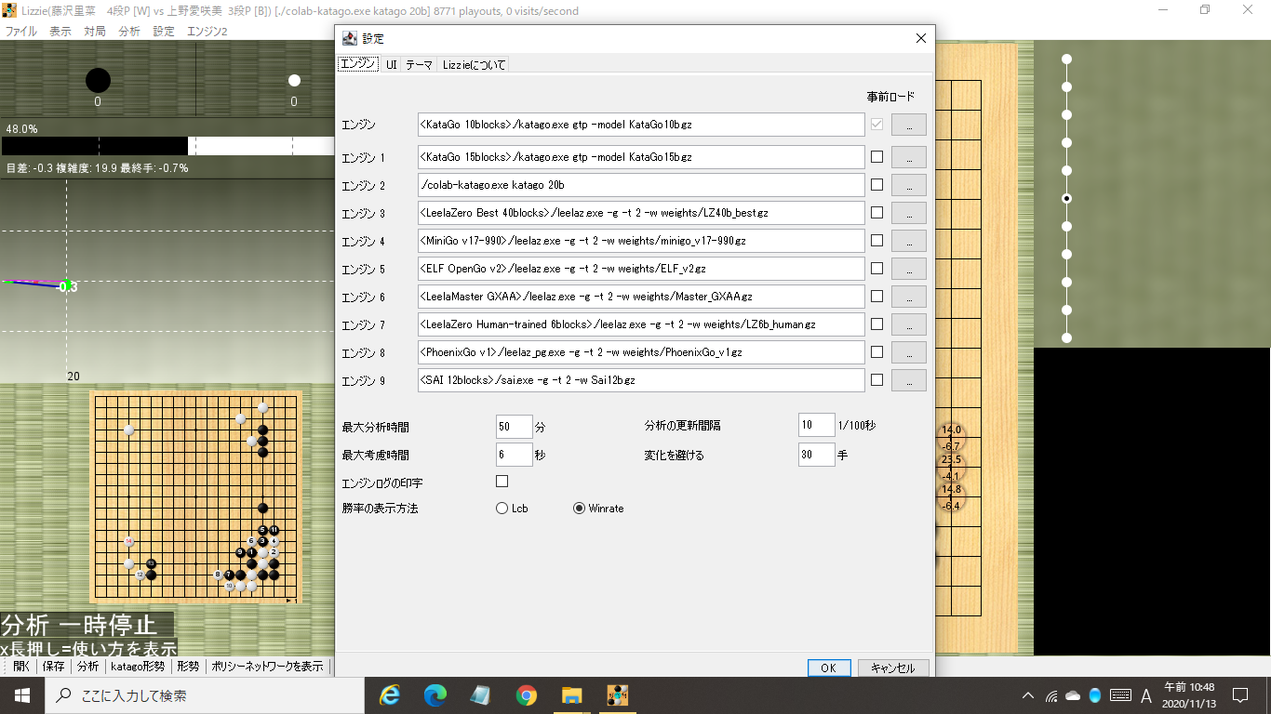Open 設定 menu in menu bar
1271x714 pixels.
coord(164,31)
